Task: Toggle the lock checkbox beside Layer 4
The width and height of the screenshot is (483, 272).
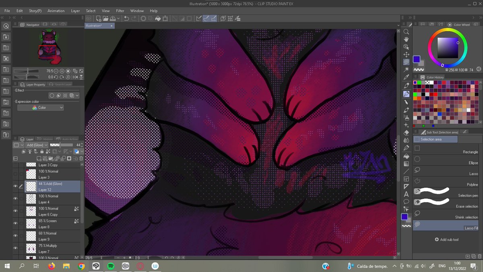Action: 21,199
